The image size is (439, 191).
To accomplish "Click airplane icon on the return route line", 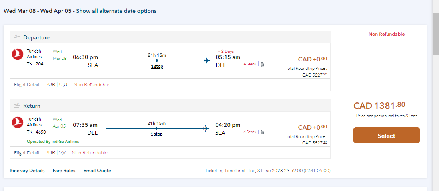I will pos(207,128).
